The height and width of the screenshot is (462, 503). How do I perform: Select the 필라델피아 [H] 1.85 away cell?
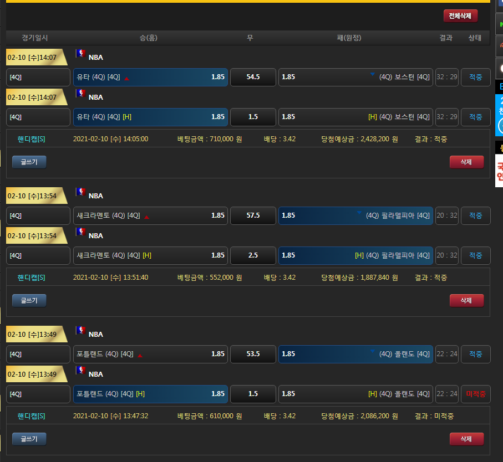[x=355, y=255]
